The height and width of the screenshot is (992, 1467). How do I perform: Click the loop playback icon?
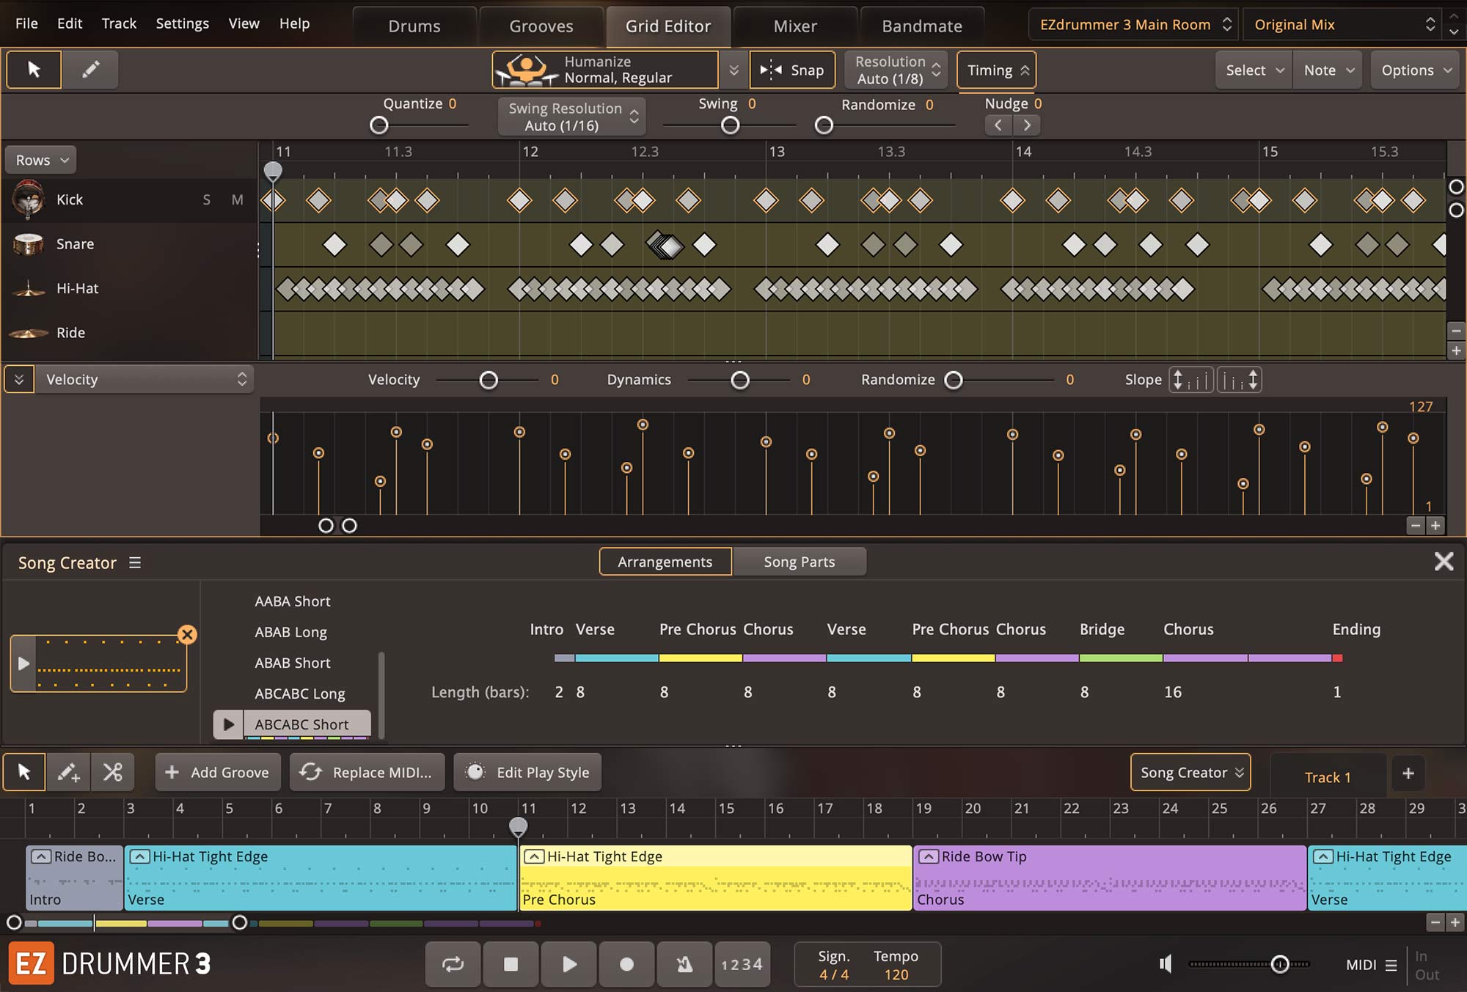coord(453,964)
